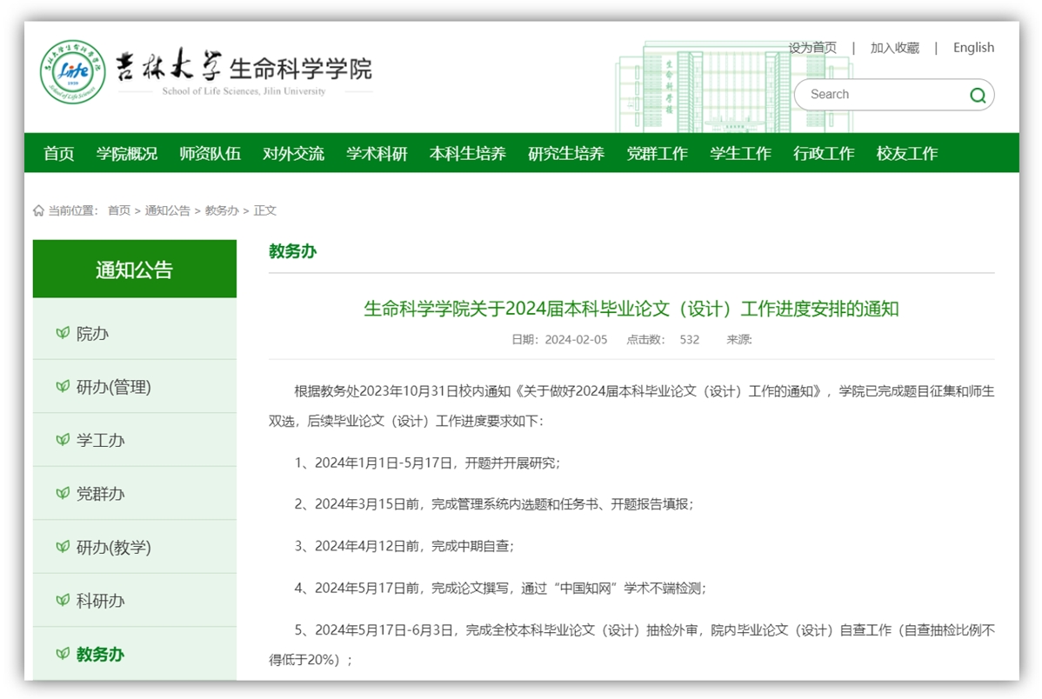Open 学术科研 navigation menu
The height and width of the screenshot is (699, 1042).
377,154
